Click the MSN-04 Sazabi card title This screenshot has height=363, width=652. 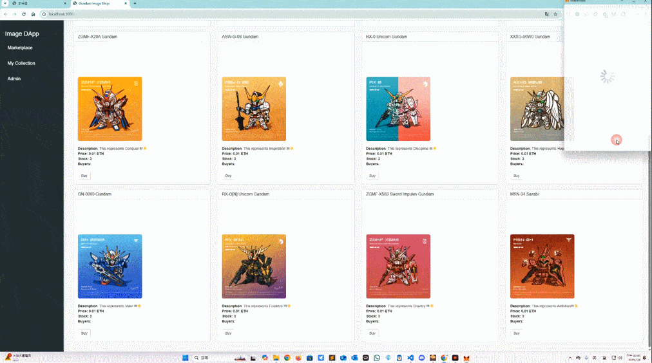point(524,194)
